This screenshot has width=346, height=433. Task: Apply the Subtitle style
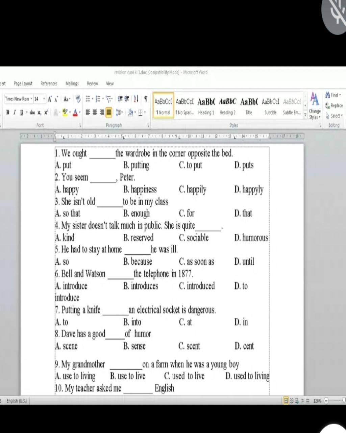point(270,106)
